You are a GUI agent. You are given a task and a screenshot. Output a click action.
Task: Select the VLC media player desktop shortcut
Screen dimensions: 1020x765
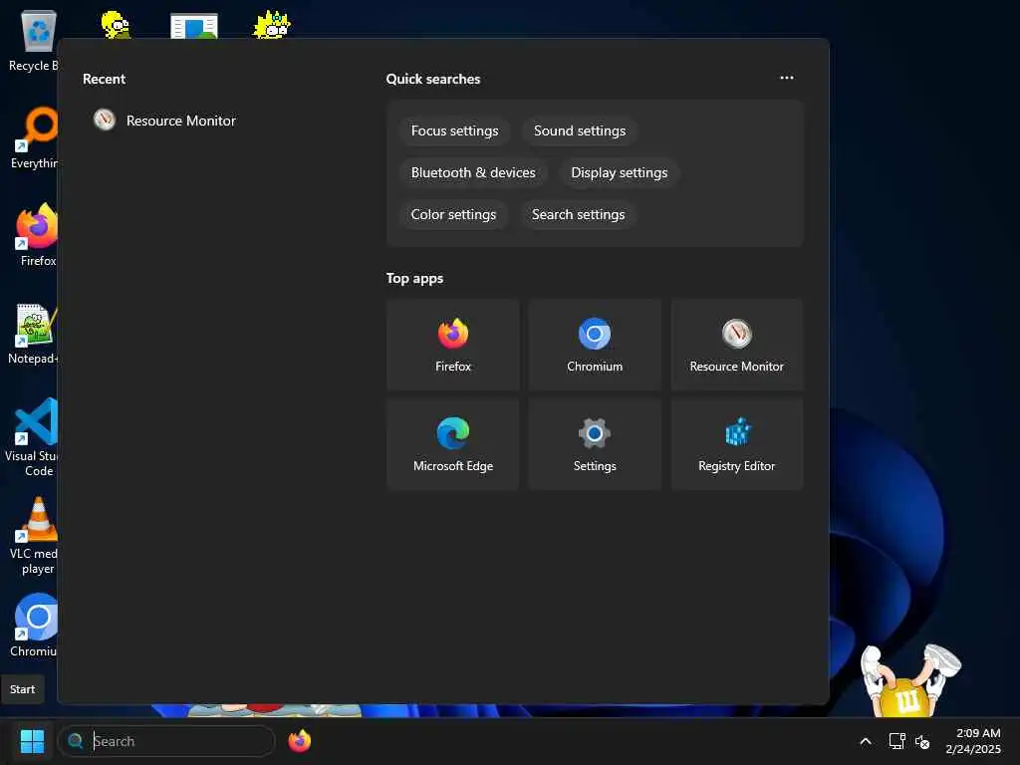(x=34, y=536)
